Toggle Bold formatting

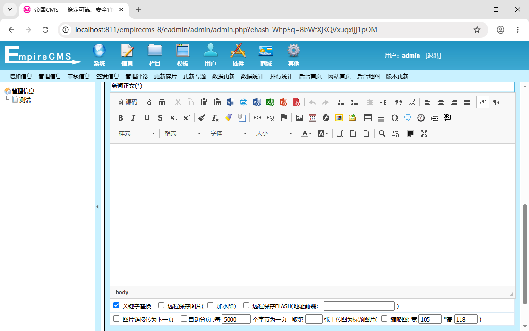click(x=120, y=118)
